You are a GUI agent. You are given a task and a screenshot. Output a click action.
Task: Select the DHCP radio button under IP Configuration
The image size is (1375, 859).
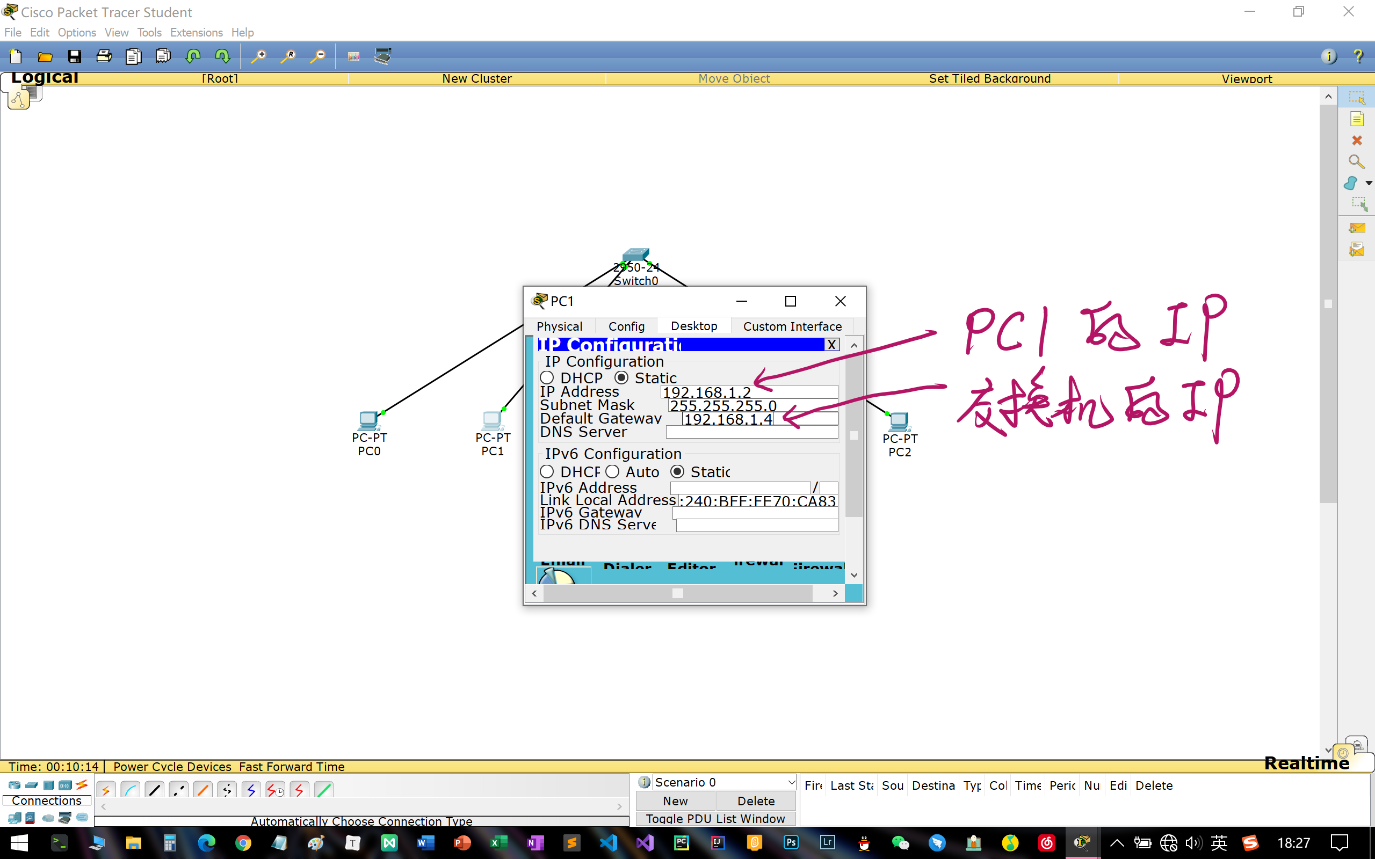pos(547,378)
